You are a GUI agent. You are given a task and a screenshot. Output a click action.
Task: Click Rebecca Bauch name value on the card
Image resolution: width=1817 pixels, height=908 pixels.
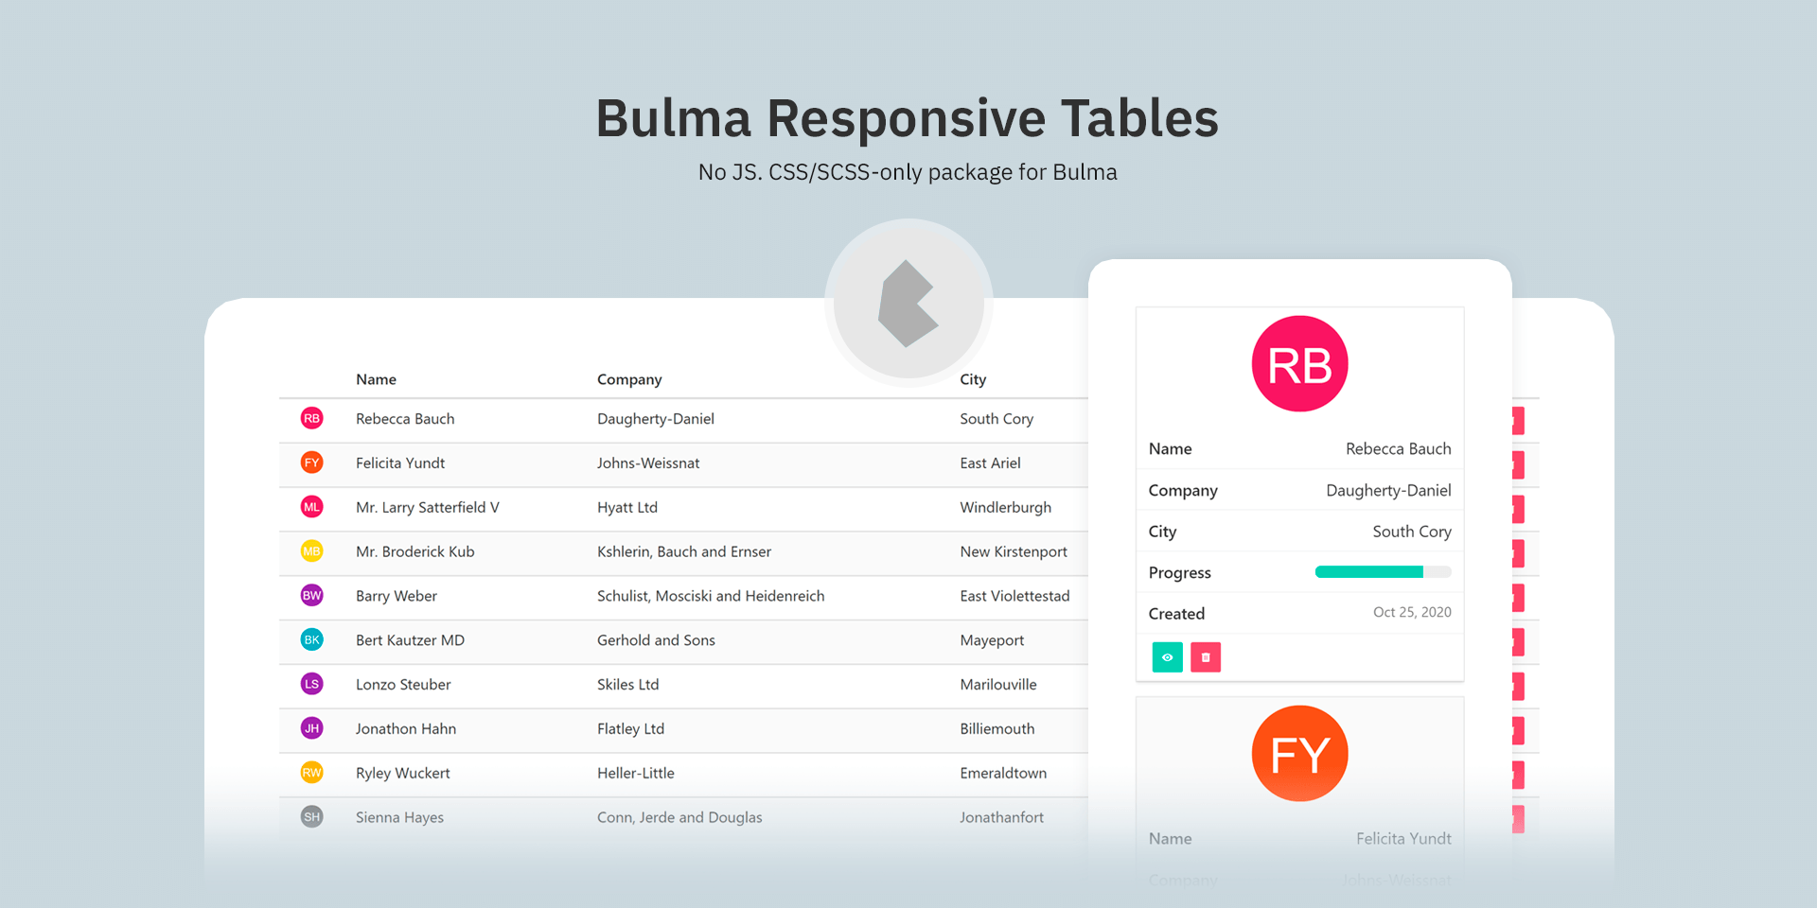pyautogui.click(x=1398, y=449)
